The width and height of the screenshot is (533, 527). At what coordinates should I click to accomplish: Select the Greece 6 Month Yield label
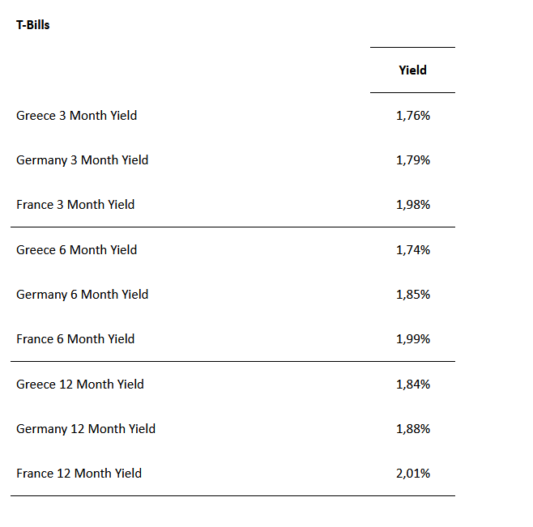pyautogui.click(x=76, y=250)
